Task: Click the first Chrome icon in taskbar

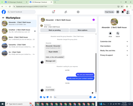Action: (38, 104)
